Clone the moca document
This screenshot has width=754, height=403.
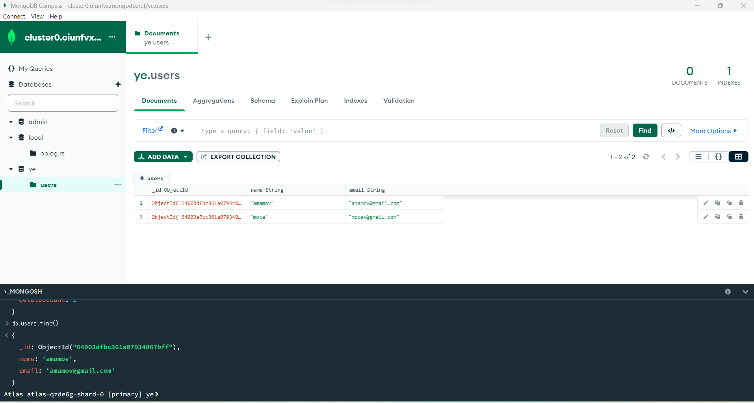(x=729, y=217)
